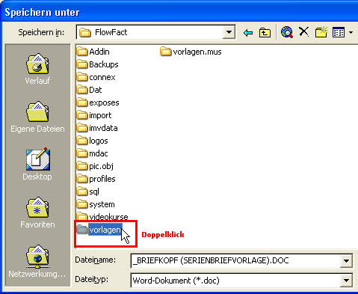Select the exposes folder
358x294 pixels.
tap(98, 102)
